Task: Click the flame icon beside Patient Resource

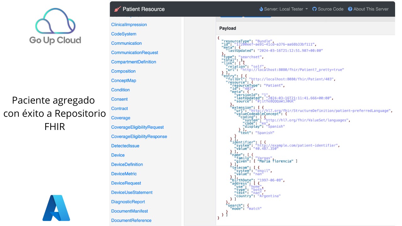Action: pos(117,9)
